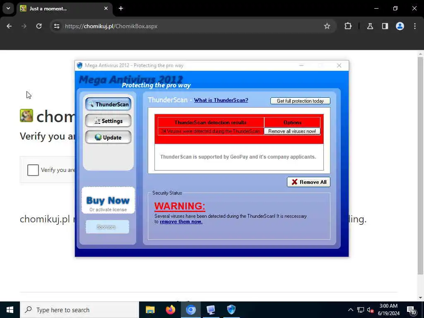Screen dimensions: 424x318
Task: Click 'Remove all viruses now!' button
Action: 292,131
